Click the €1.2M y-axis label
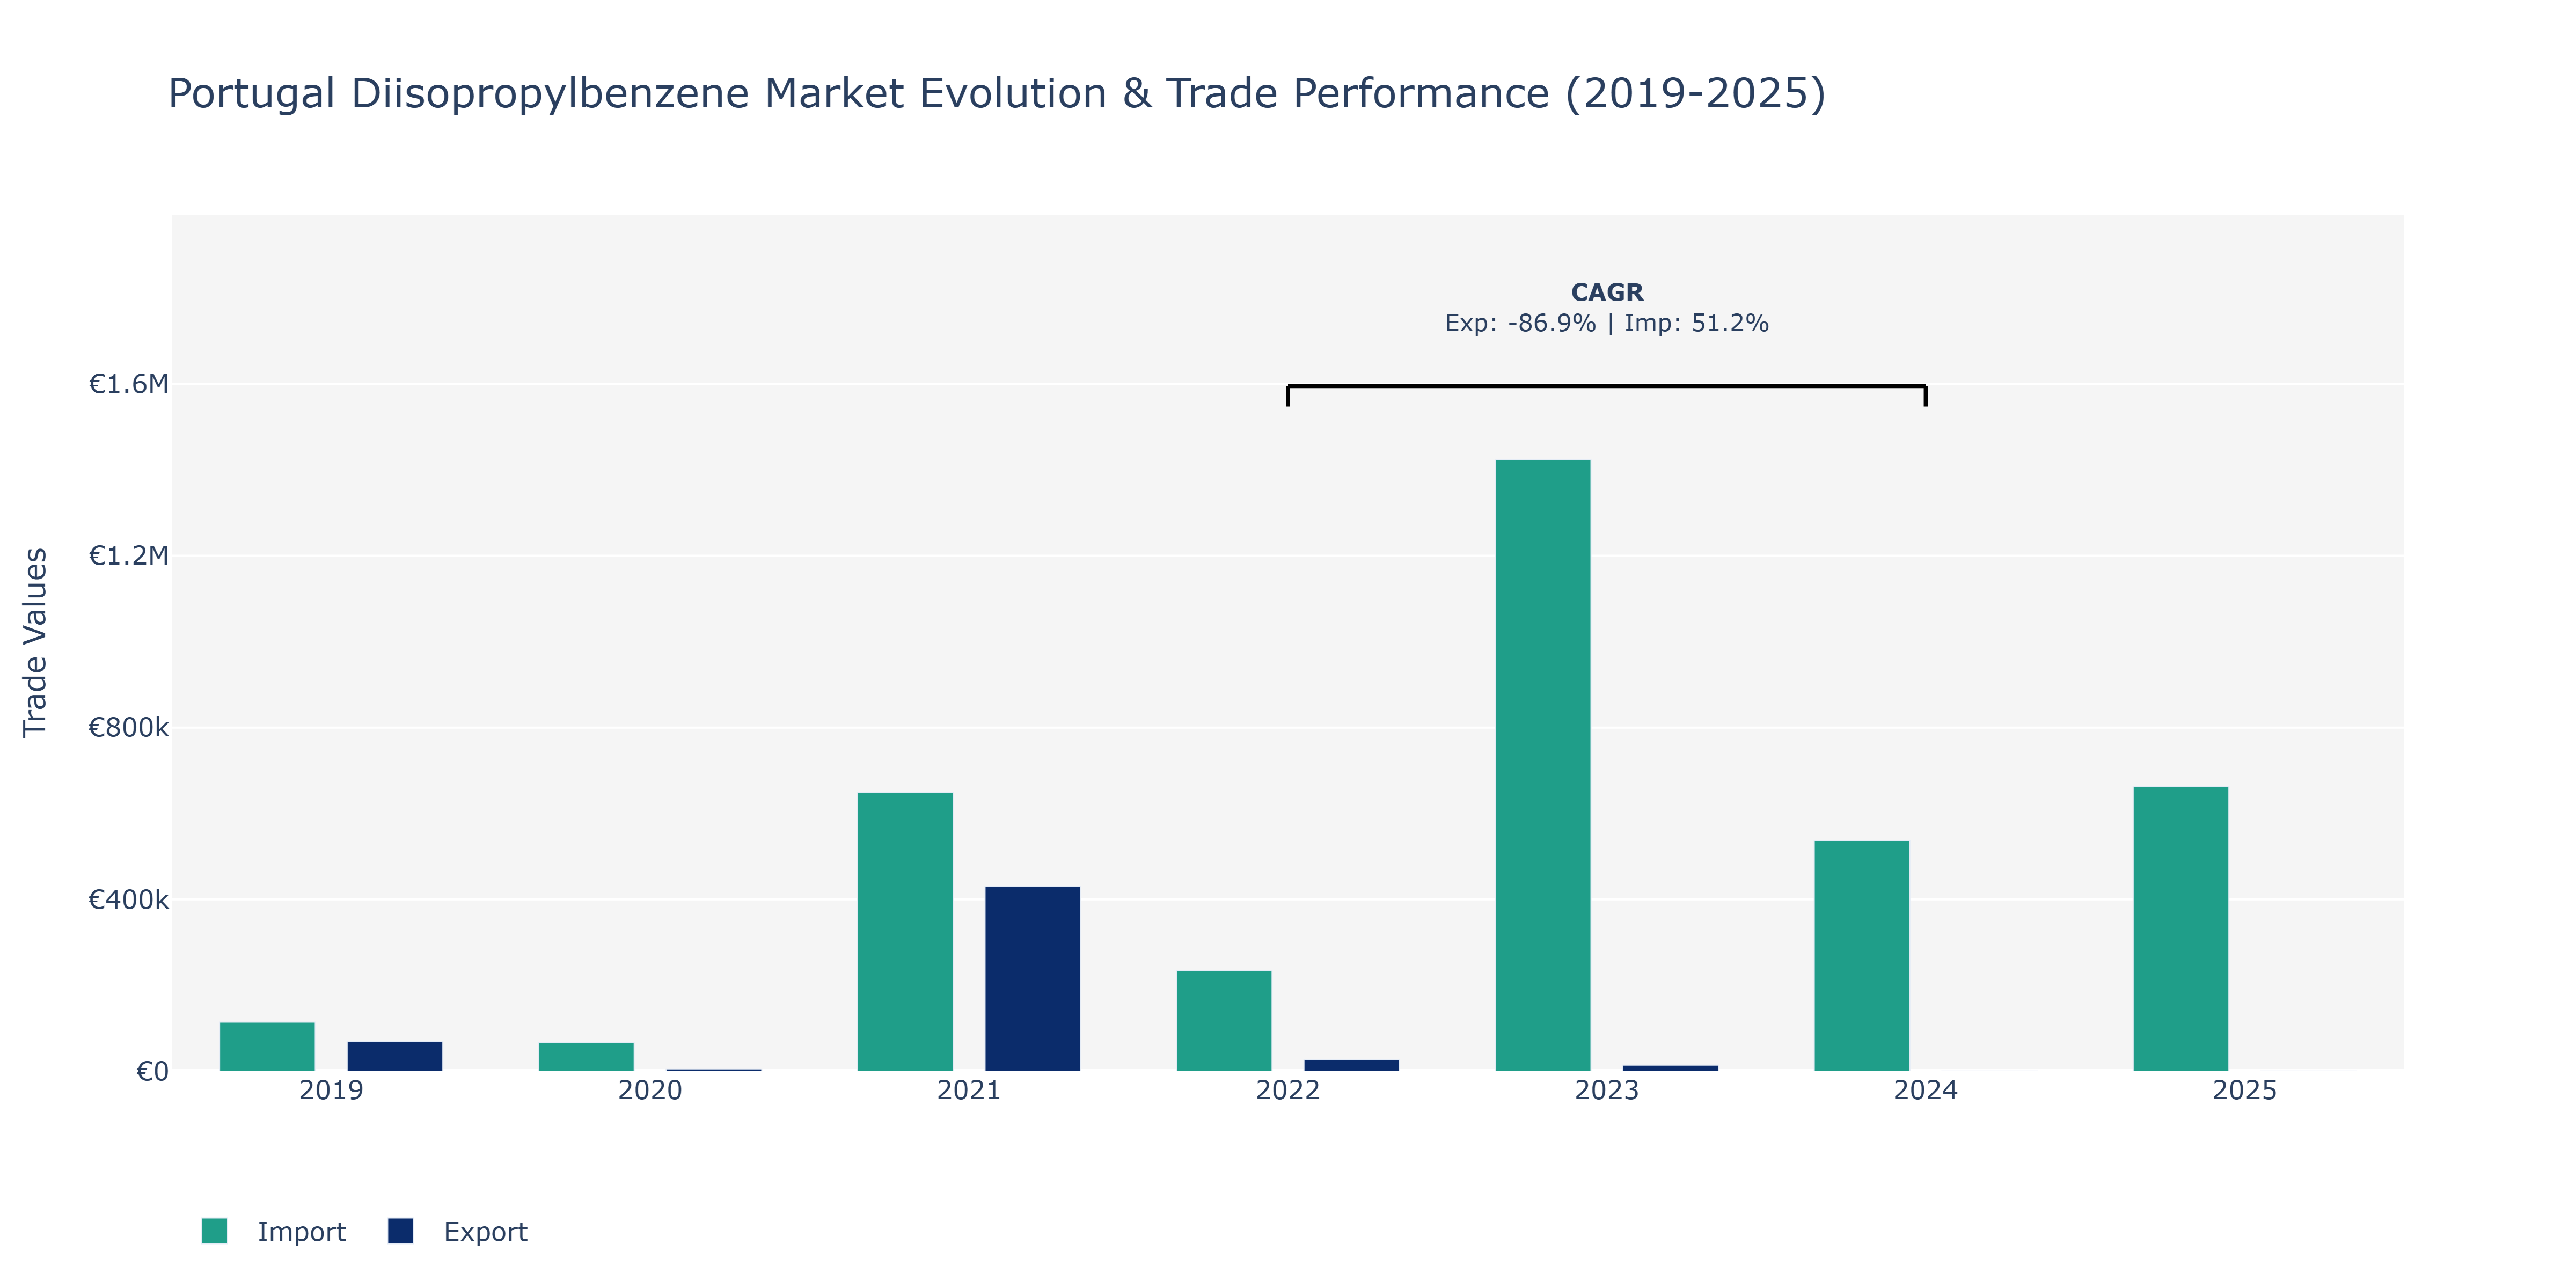 [128, 556]
